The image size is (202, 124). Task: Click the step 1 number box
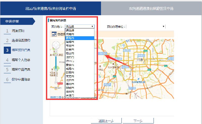pos(7,31)
